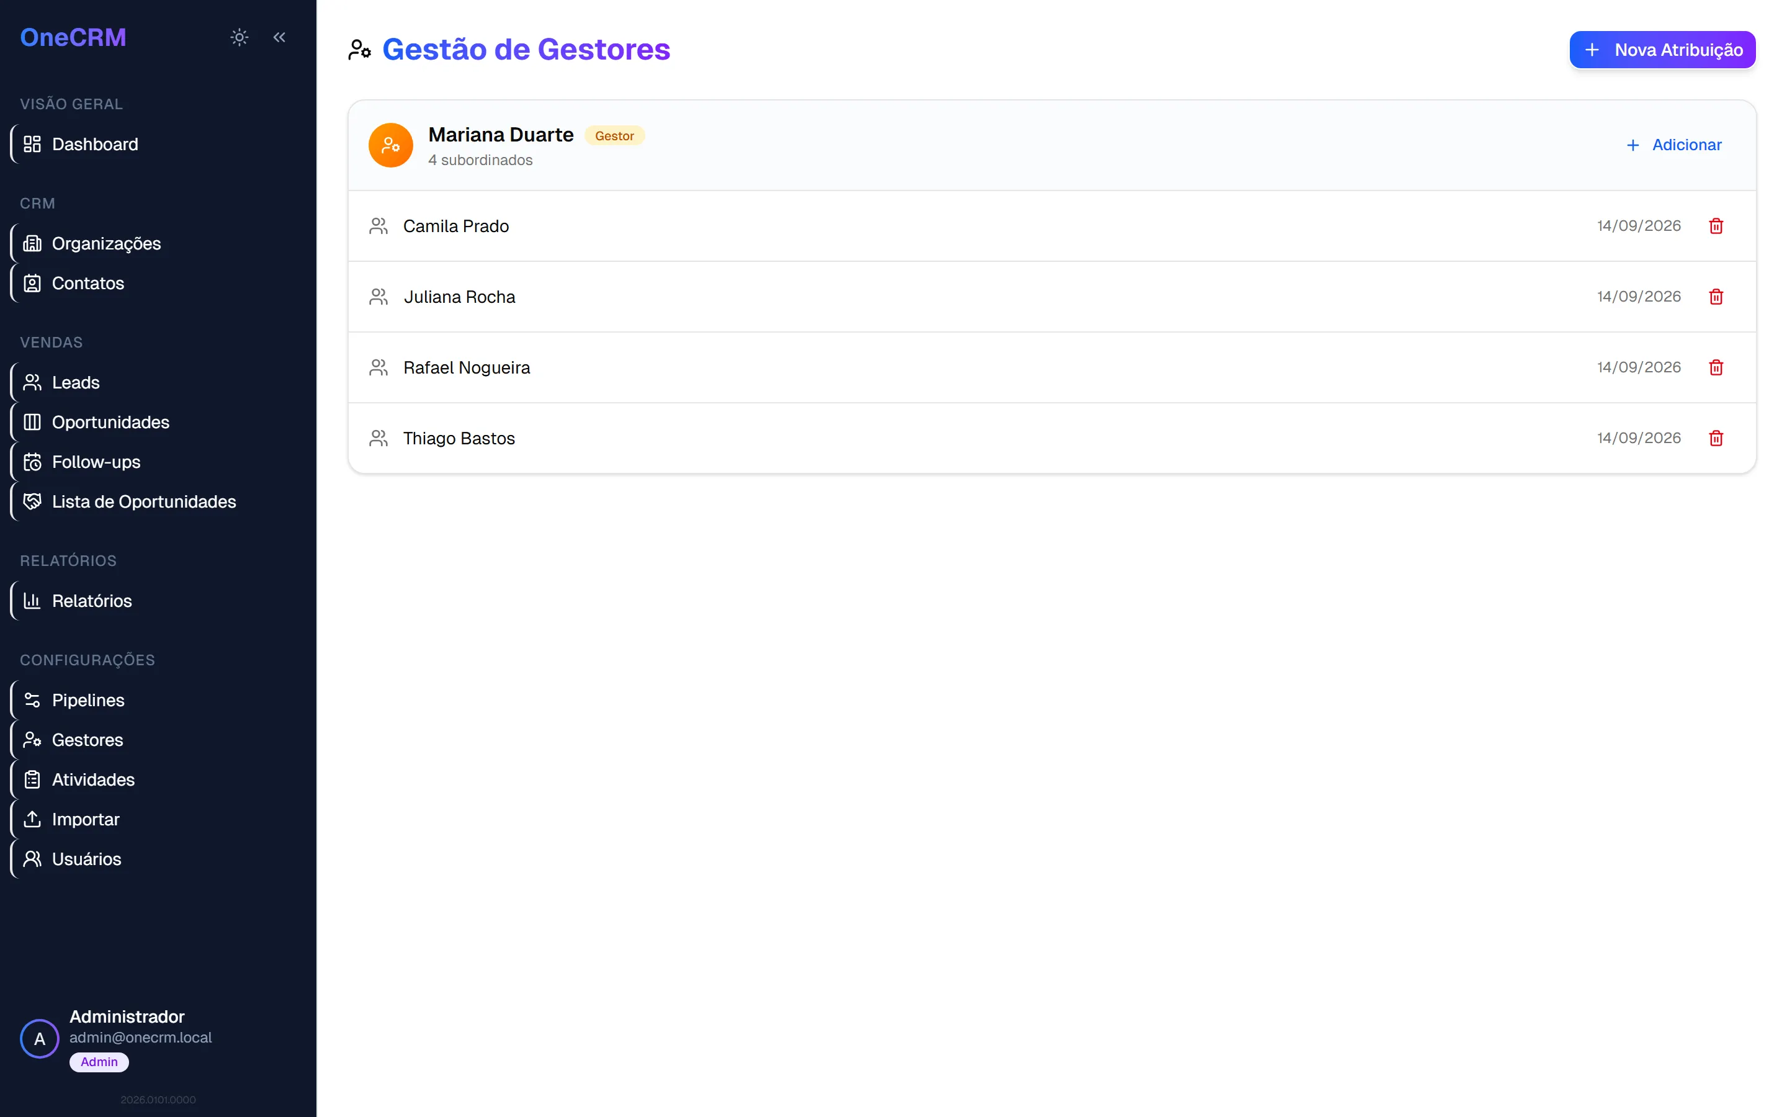Open the Importar page
Image resolution: width=1787 pixels, height=1117 pixels.
159,819
